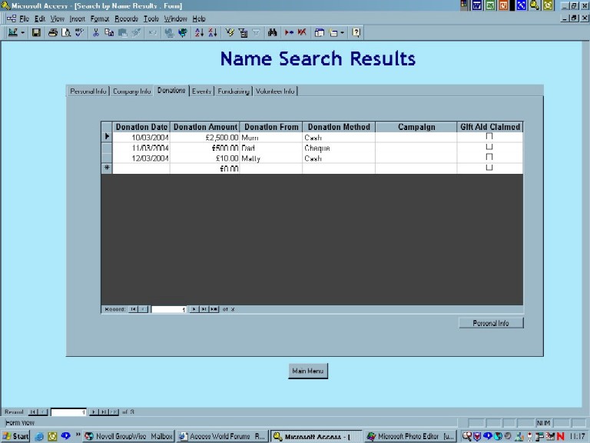Image resolution: width=590 pixels, height=443 pixels.
Task: Click the Main Menu button
Action: (x=308, y=371)
